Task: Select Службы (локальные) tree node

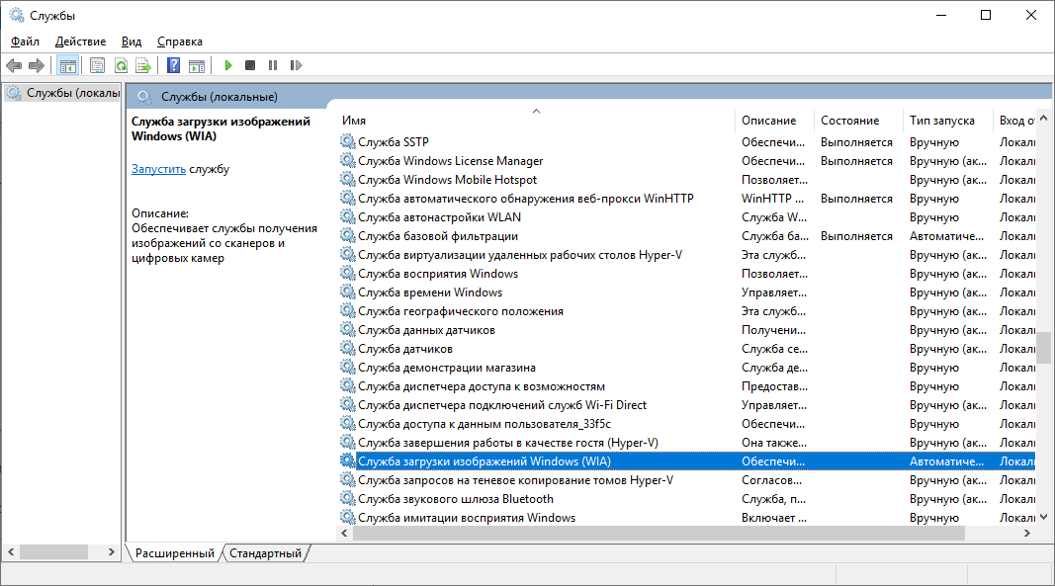Action: 64,93
